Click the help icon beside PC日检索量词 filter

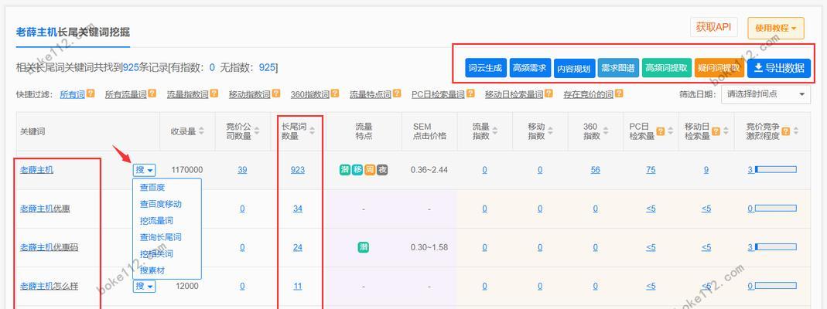pyautogui.click(x=470, y=93)
